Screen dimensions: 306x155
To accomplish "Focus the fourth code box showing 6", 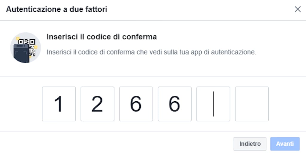I will [175, 104].
